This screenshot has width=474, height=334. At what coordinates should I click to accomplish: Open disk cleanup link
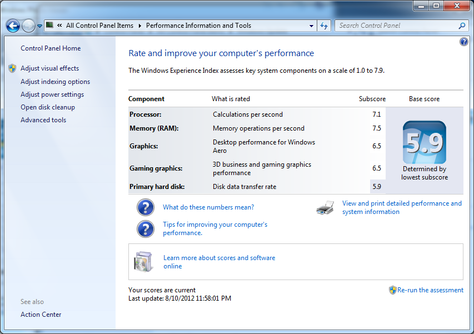48,107
